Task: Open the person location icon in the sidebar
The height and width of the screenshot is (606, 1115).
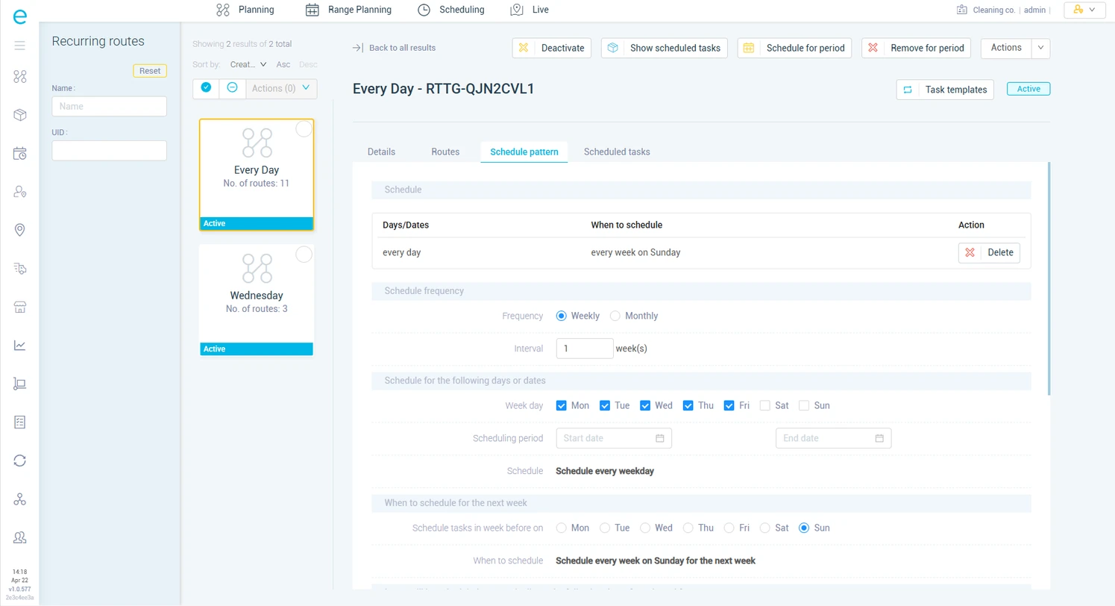Action: 20,192
